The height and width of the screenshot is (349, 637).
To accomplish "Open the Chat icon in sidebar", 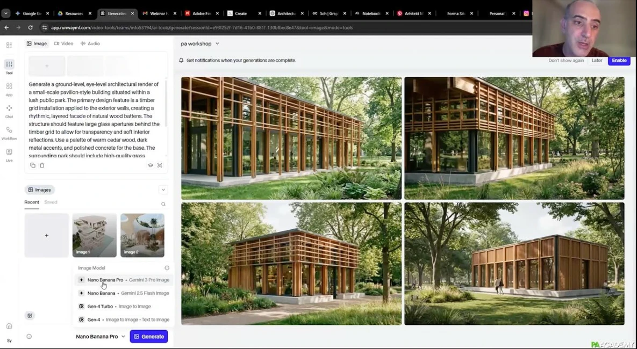I will (9, 111).
